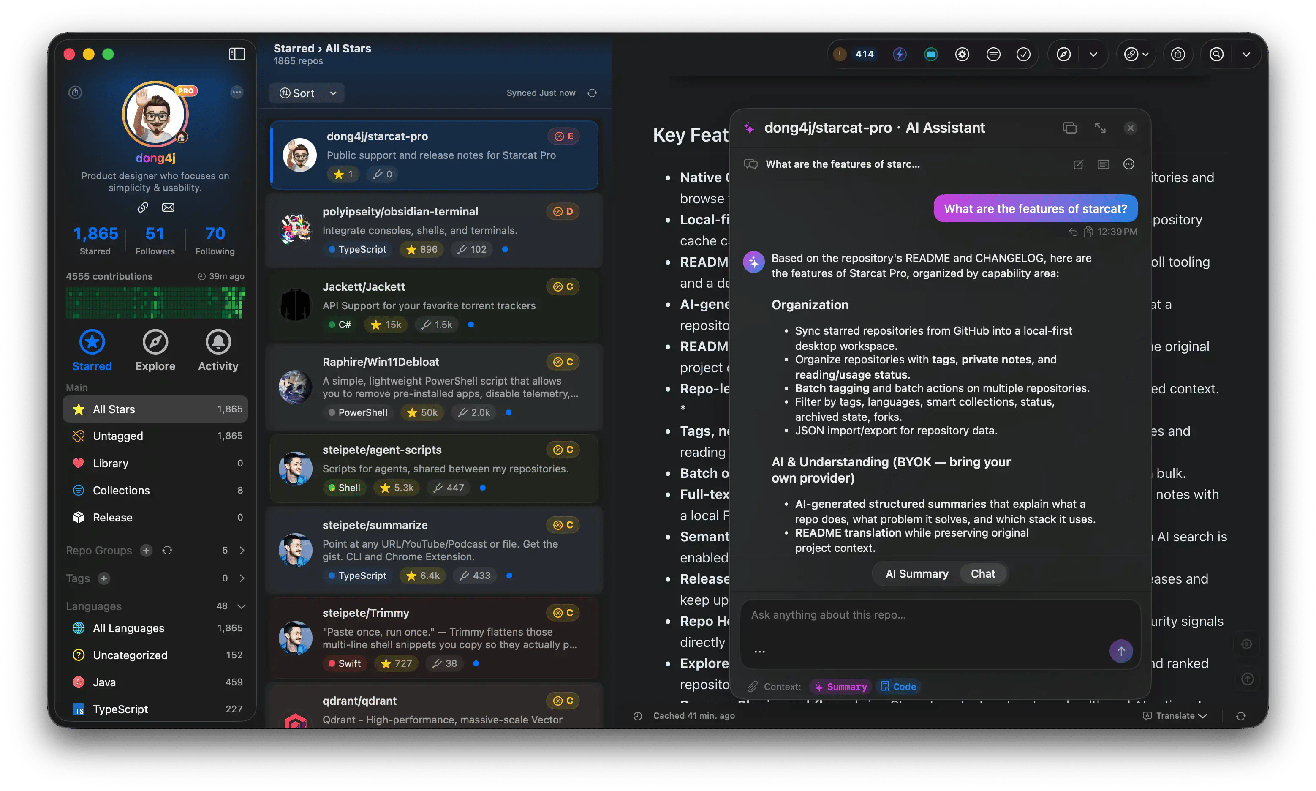Click the share icon above the profile avatar
This screenshot has width=1316, height=791.
click(x=75, y=92)
